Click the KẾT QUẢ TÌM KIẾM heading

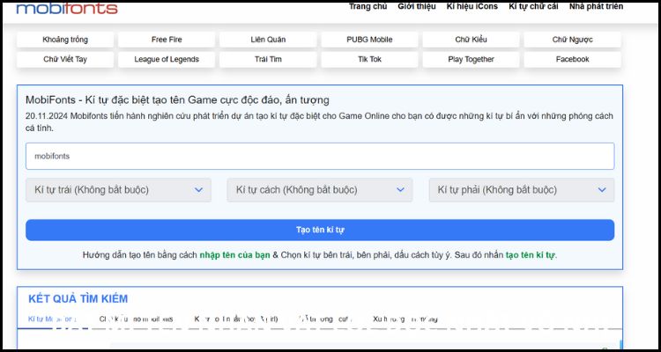[x=78, y=299]
